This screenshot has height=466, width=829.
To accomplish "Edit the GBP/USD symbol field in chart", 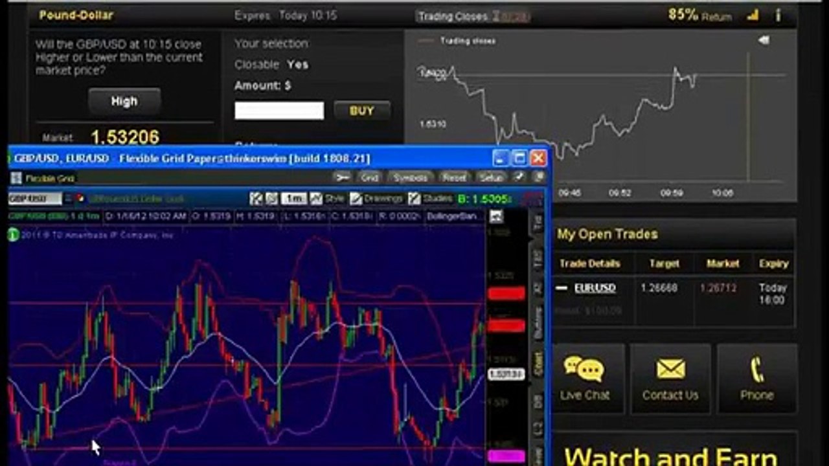I will (36, 199).
